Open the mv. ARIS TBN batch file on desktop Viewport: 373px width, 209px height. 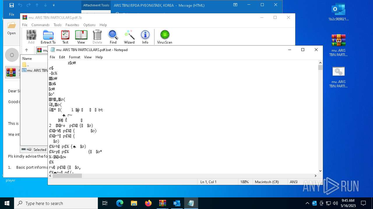pos(338,77)
